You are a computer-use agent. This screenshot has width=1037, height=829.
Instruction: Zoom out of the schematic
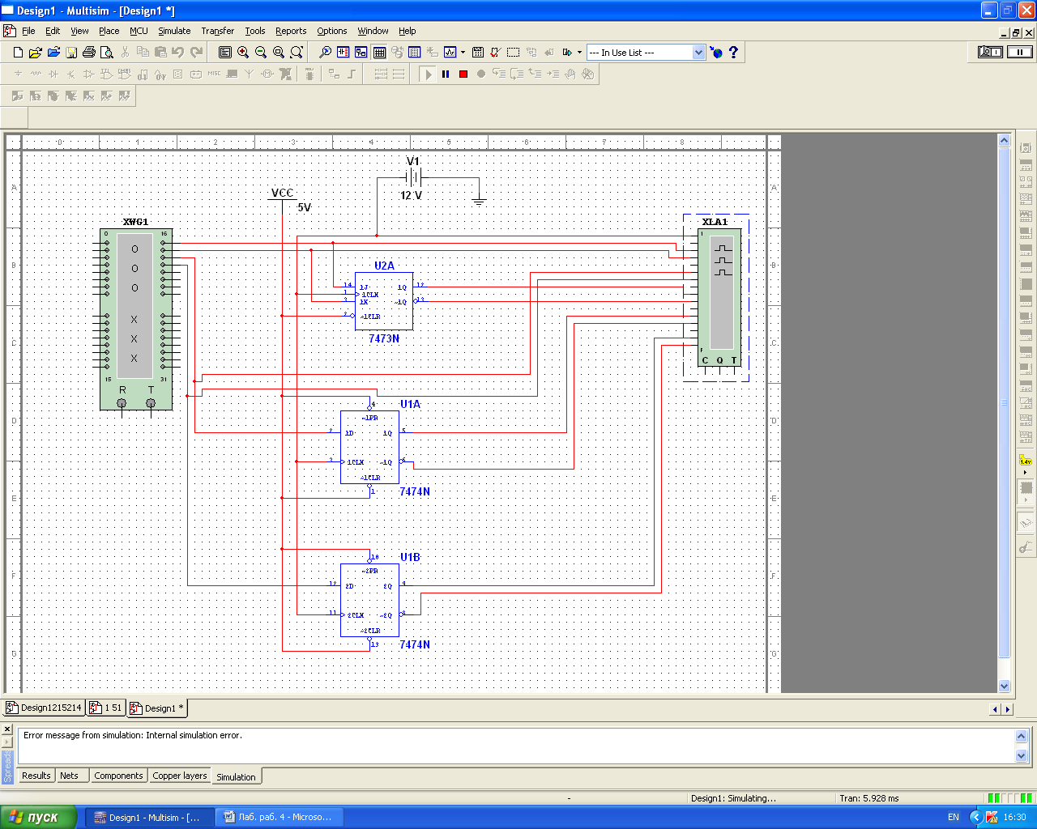(x=261, y=52)
